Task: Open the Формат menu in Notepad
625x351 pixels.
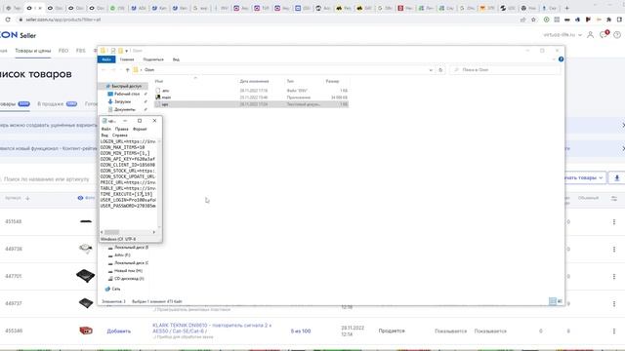Action: (x=140, y=129)
